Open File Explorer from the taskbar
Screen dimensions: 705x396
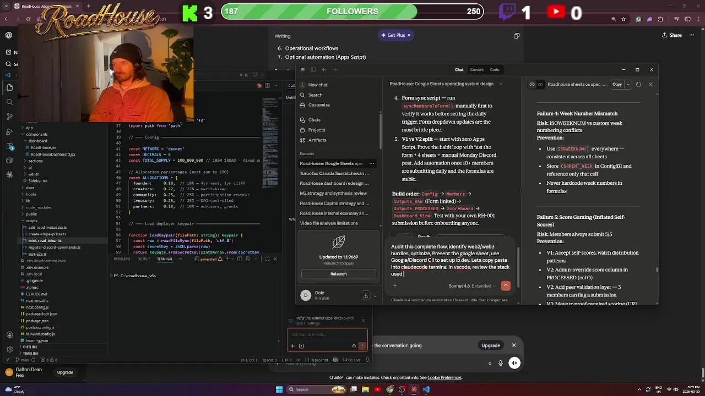[x=365, y=389]
